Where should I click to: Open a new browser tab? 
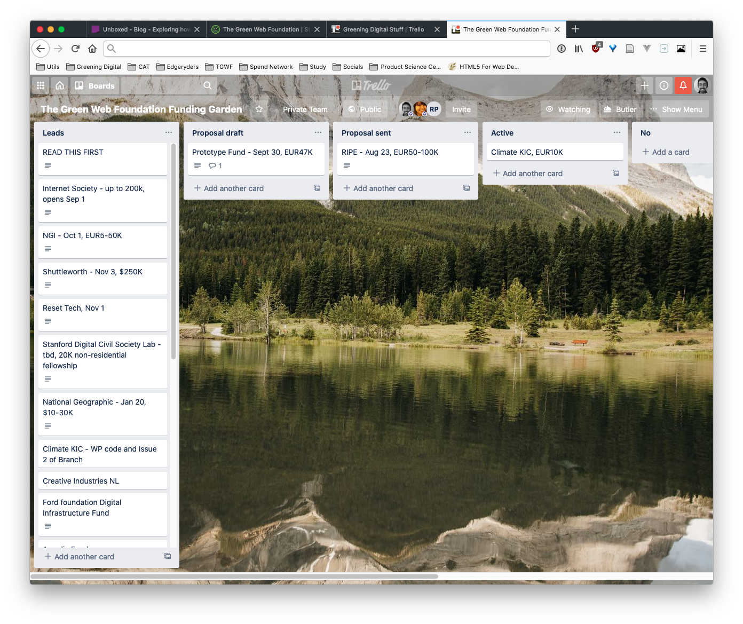point(575,29)
